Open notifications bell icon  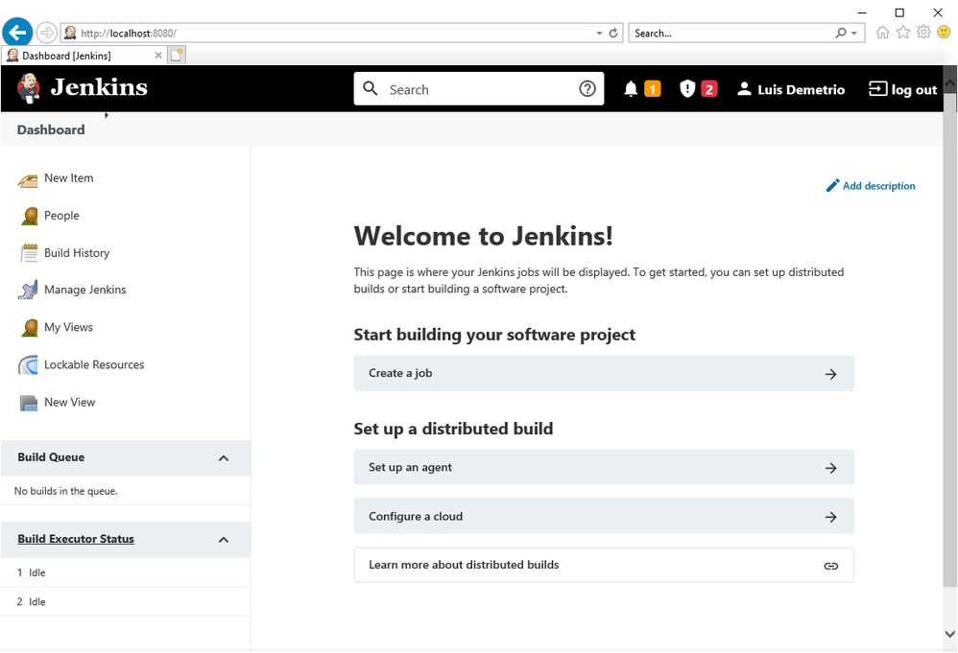coord(631,89)
